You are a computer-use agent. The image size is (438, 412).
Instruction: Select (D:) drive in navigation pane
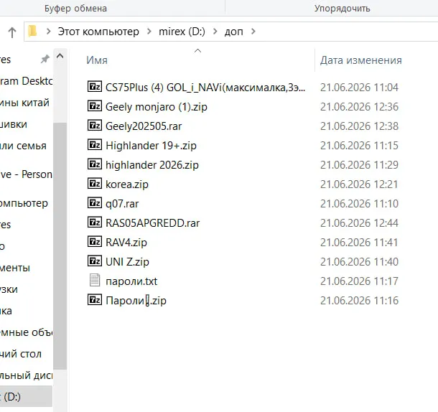click(26, 397)
